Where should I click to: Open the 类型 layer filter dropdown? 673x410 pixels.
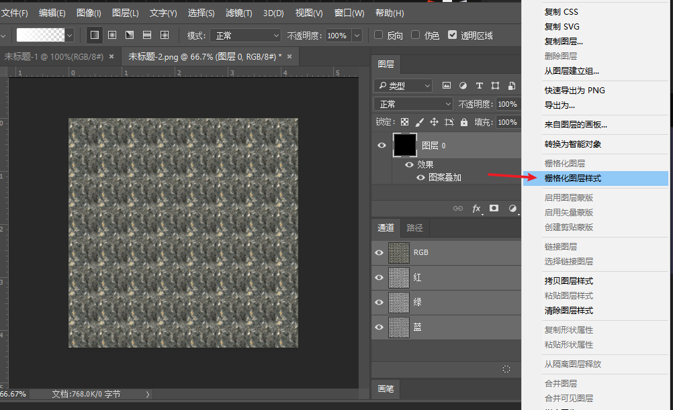click(x=402, y=86)
